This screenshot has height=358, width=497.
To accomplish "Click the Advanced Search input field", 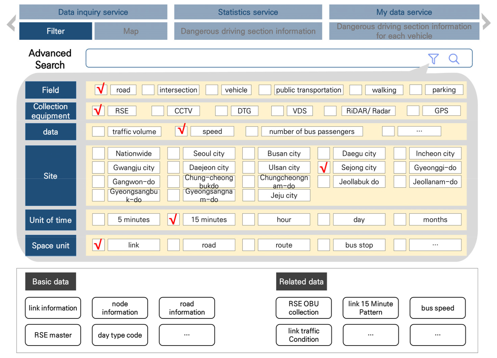I will pyautogui.click(x=279, y=58).
